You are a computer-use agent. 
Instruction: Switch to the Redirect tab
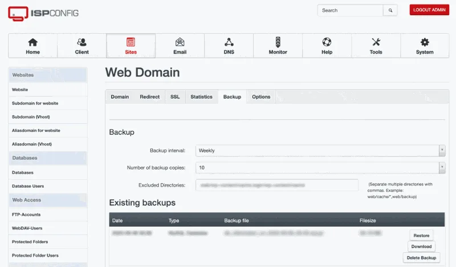coord(149,96)
